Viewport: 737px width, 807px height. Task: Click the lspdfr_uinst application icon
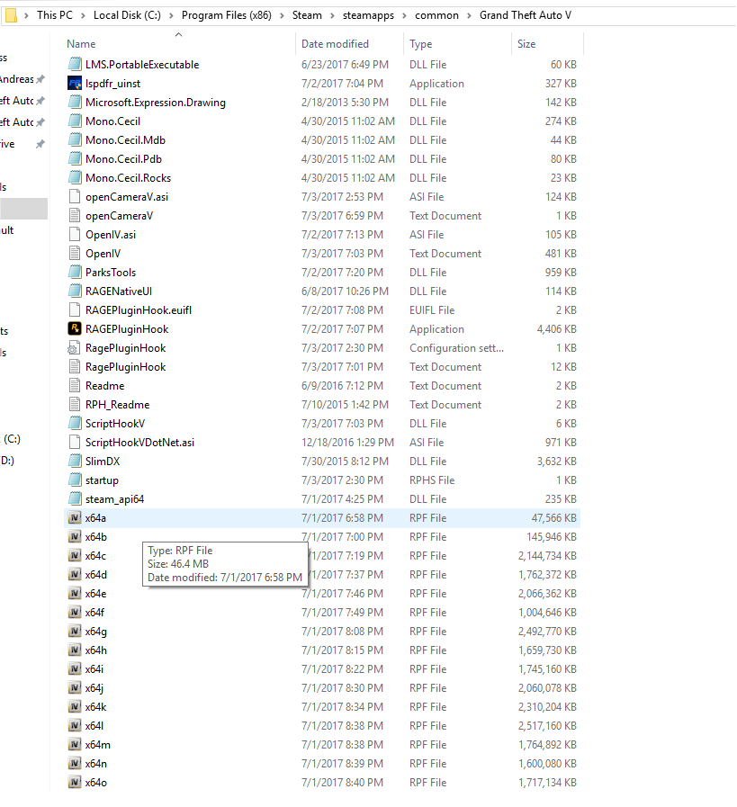click(75, 84)
